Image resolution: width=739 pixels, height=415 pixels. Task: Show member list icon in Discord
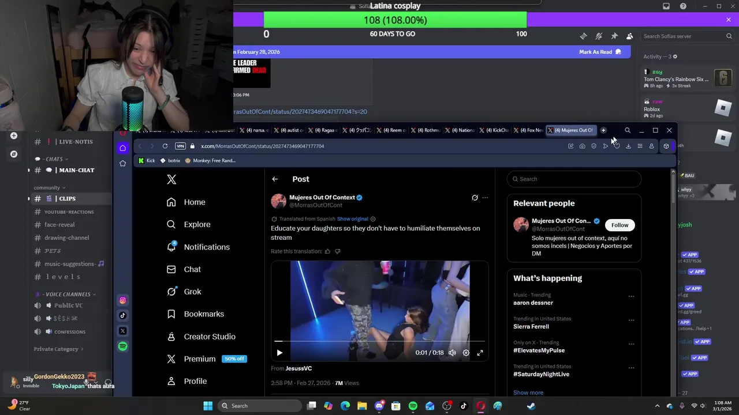(x=629, y=36)
